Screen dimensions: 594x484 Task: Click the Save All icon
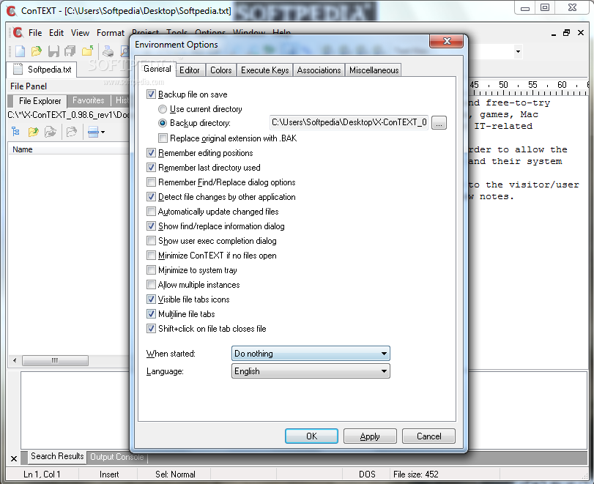70,51
